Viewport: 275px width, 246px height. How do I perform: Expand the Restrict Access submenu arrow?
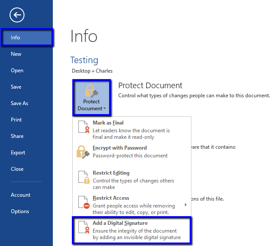pyautogui.click(x=186, y=204)
